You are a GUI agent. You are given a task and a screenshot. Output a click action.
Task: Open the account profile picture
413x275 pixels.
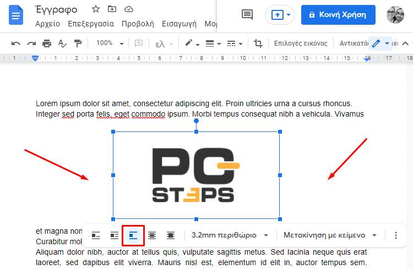395,15
